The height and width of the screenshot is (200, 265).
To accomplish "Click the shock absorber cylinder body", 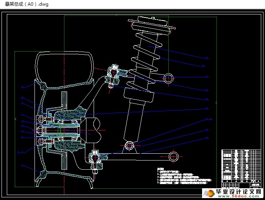I will tap(136, 118).
